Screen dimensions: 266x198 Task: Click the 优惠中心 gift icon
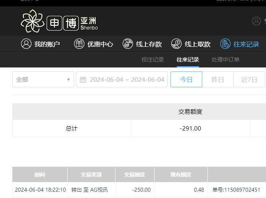coord(79,44)
